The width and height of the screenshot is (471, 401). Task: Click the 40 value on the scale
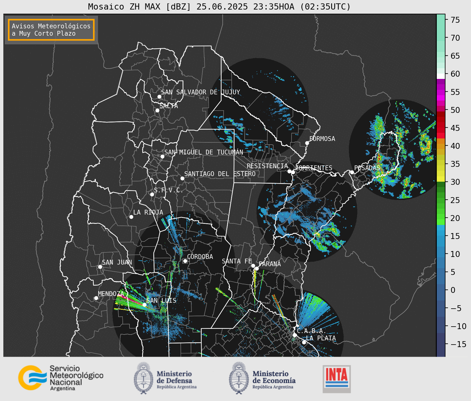tap(455, 146)
